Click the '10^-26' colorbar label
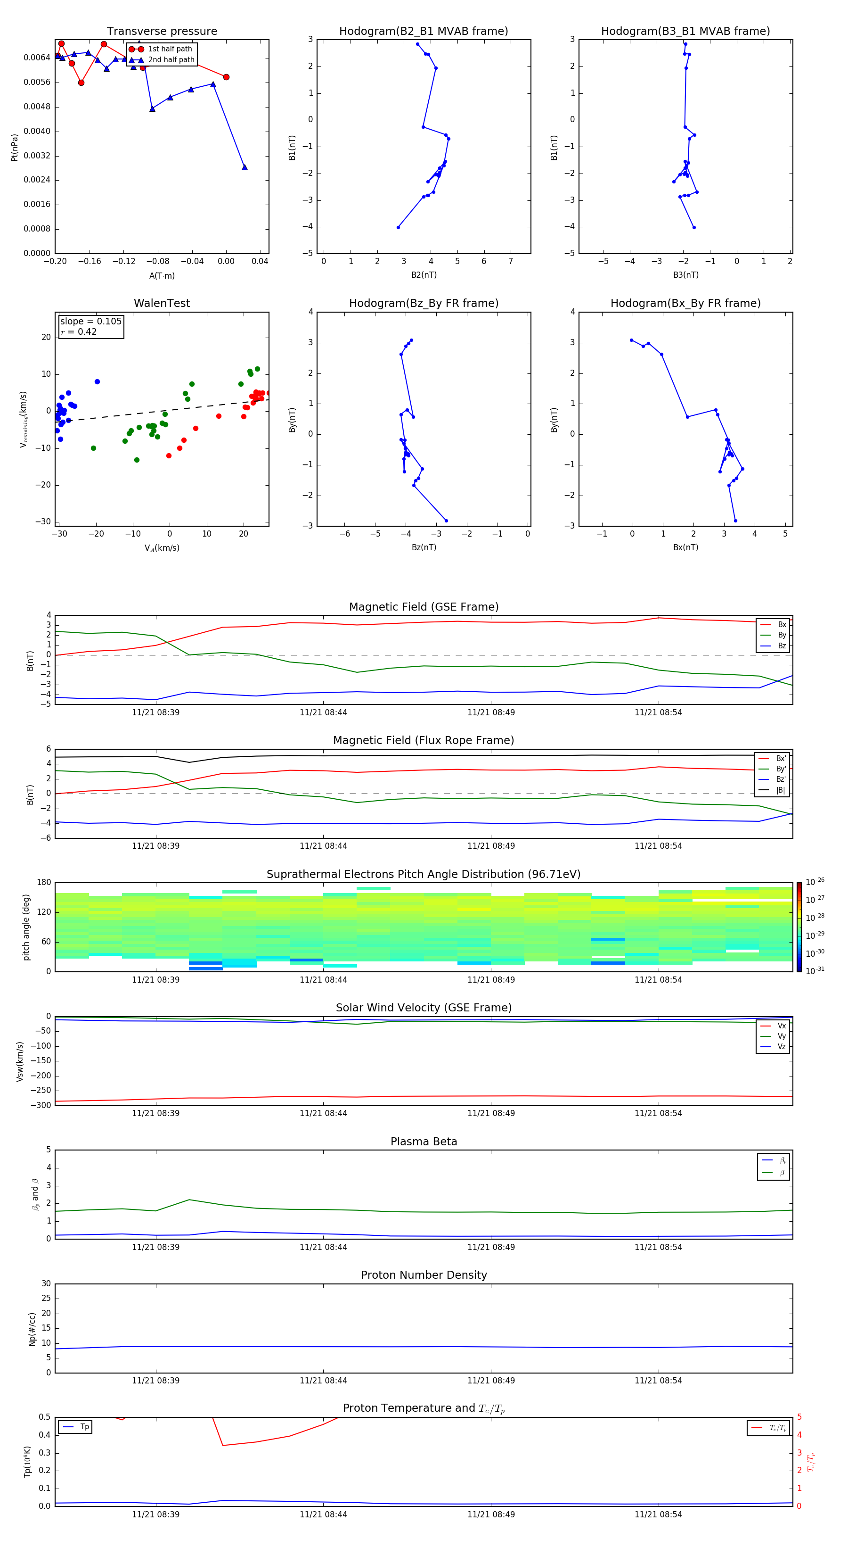The image size is (848, 1556). 814,882
